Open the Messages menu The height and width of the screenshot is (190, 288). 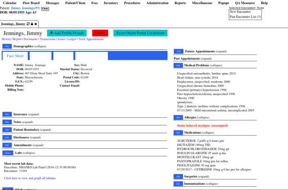[x=52, y=3]
